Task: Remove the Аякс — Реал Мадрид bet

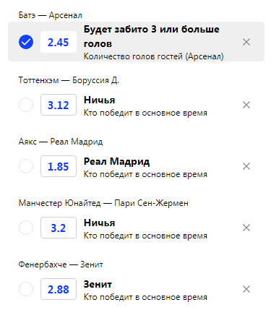Action: pyautogui.click(x=246, y=166)
